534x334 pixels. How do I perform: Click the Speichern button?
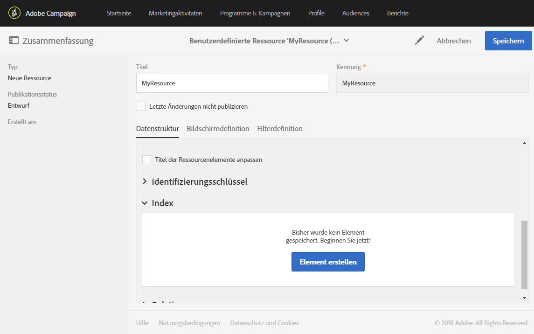tap(508, 41)
